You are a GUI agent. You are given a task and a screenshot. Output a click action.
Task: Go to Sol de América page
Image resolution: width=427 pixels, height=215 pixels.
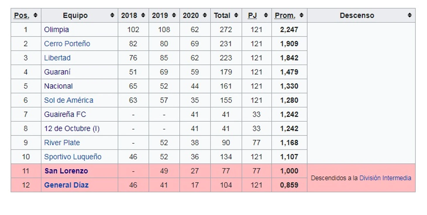click(68, 100)
